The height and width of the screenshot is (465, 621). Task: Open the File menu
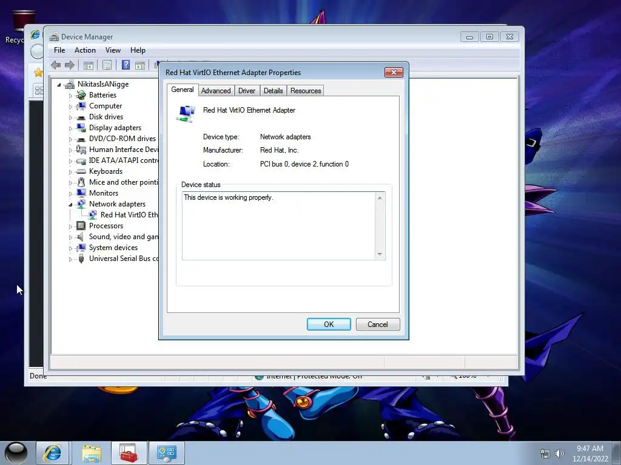pos(59,50)
